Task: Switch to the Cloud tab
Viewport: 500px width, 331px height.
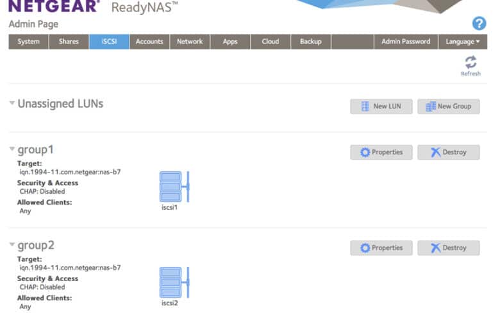Action: 271,42
